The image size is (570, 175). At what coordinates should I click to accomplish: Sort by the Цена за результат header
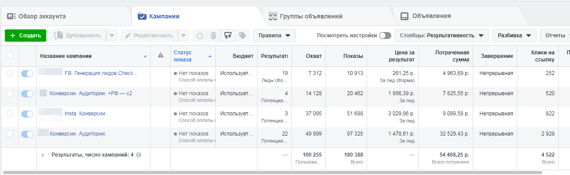click(x=392, y=56)
